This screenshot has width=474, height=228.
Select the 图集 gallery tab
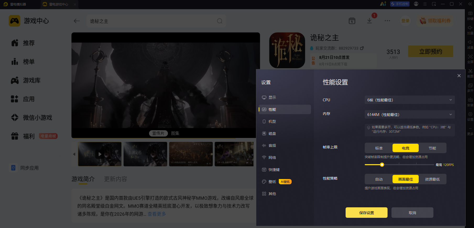[x=175, y=133]
